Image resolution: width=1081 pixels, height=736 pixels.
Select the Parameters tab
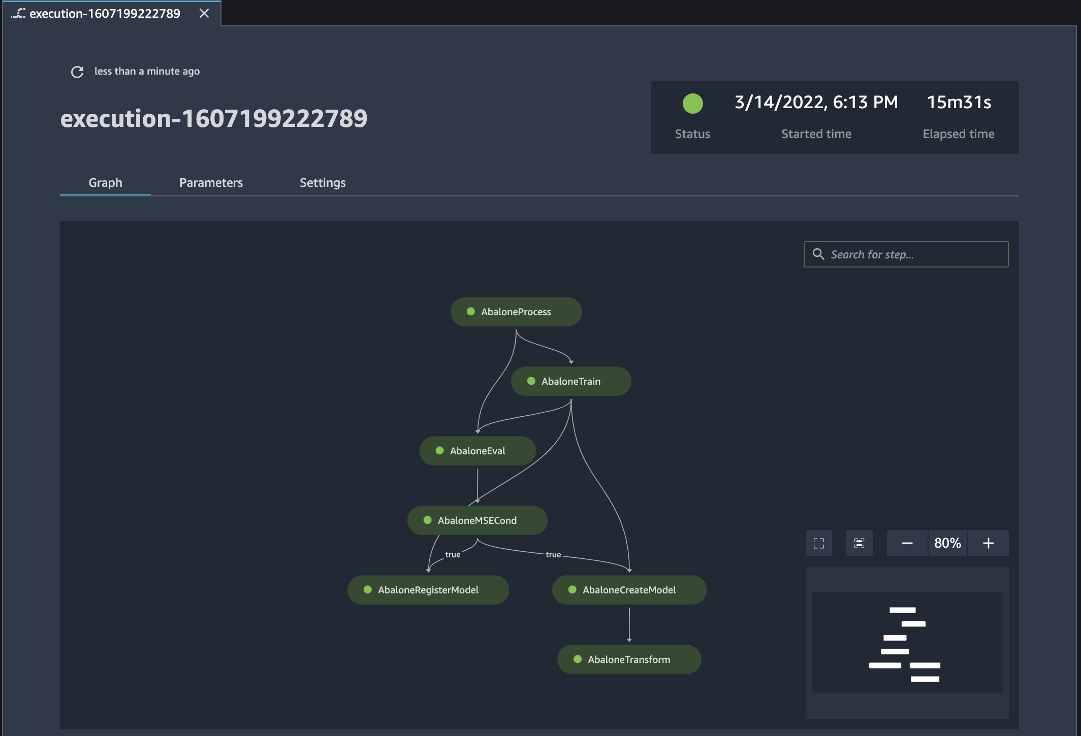pyautogui.click(x=211, y=182)
